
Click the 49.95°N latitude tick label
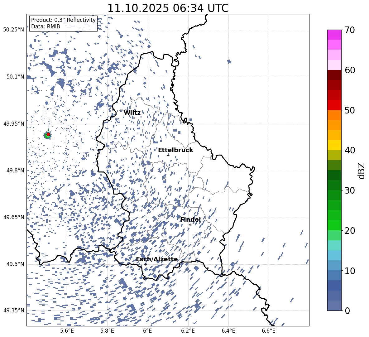(14, 124)
